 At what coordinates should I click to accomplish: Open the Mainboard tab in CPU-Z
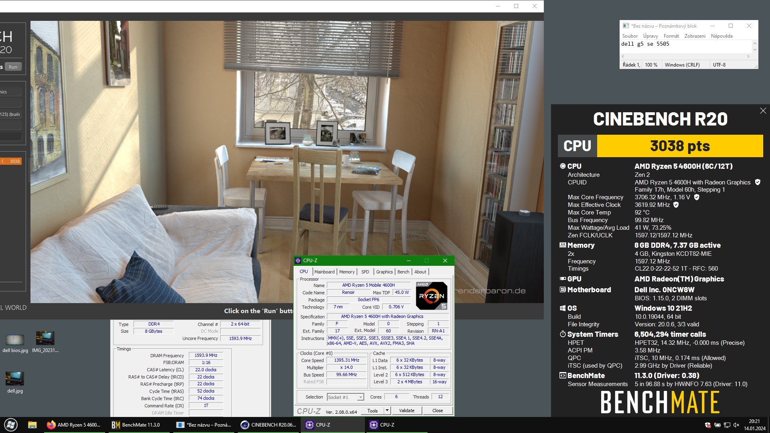tap(324, 272)
